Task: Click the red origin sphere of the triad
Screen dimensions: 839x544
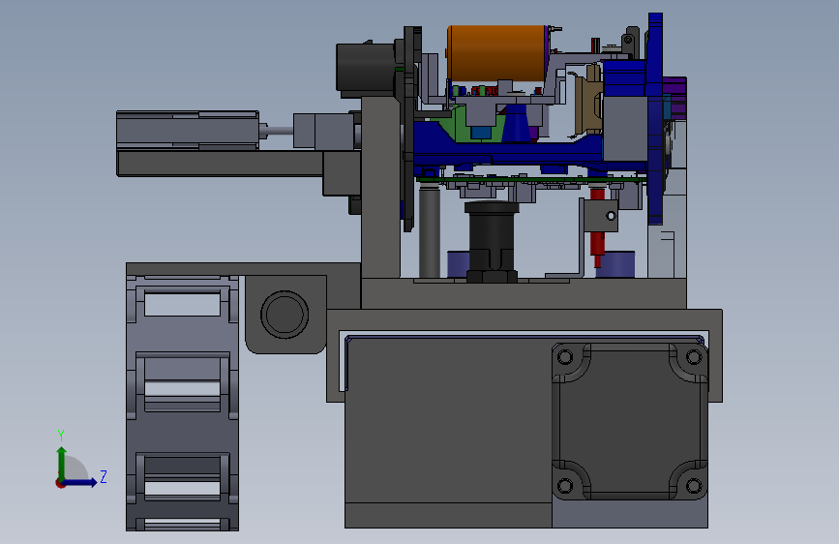Action: (x=59, y=483)
